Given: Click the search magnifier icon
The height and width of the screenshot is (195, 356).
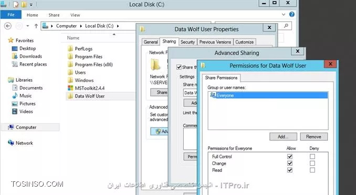Looking at the screenshot, I should (286, 26).
